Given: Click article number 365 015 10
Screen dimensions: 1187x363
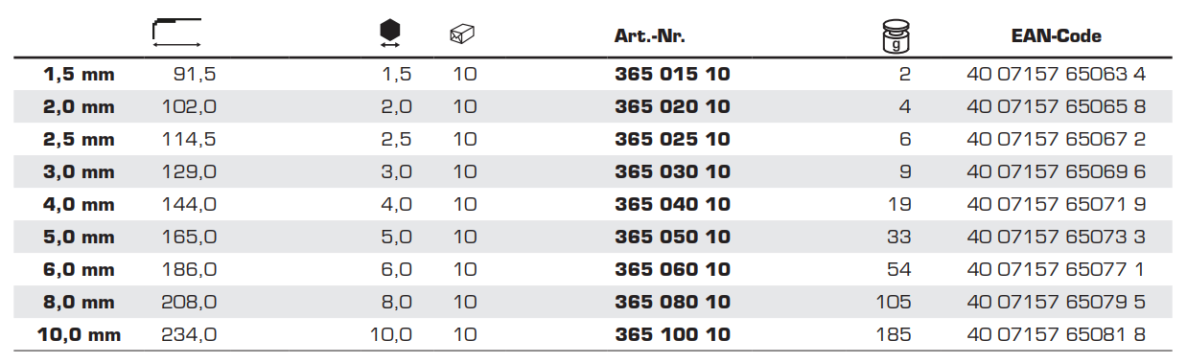Looking at the screenshot, I should click(672, 74).
